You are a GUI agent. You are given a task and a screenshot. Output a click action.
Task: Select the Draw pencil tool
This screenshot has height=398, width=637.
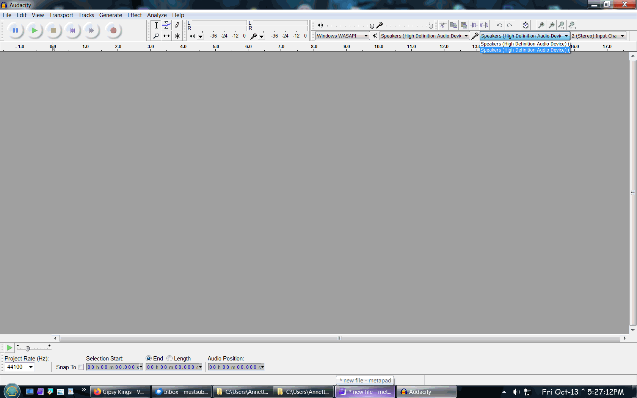click(x=177, y=25)
